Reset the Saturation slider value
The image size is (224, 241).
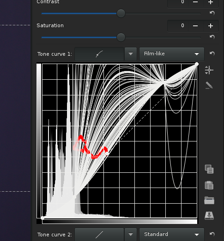212,37
